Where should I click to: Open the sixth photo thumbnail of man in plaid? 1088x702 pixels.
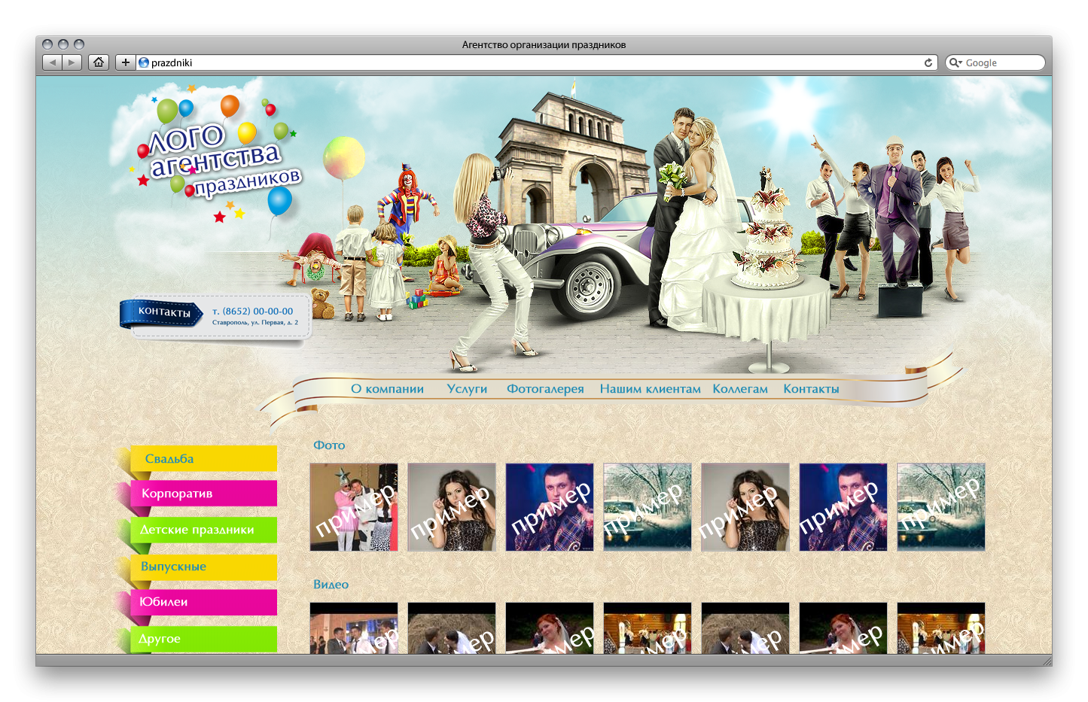(843, 507)
